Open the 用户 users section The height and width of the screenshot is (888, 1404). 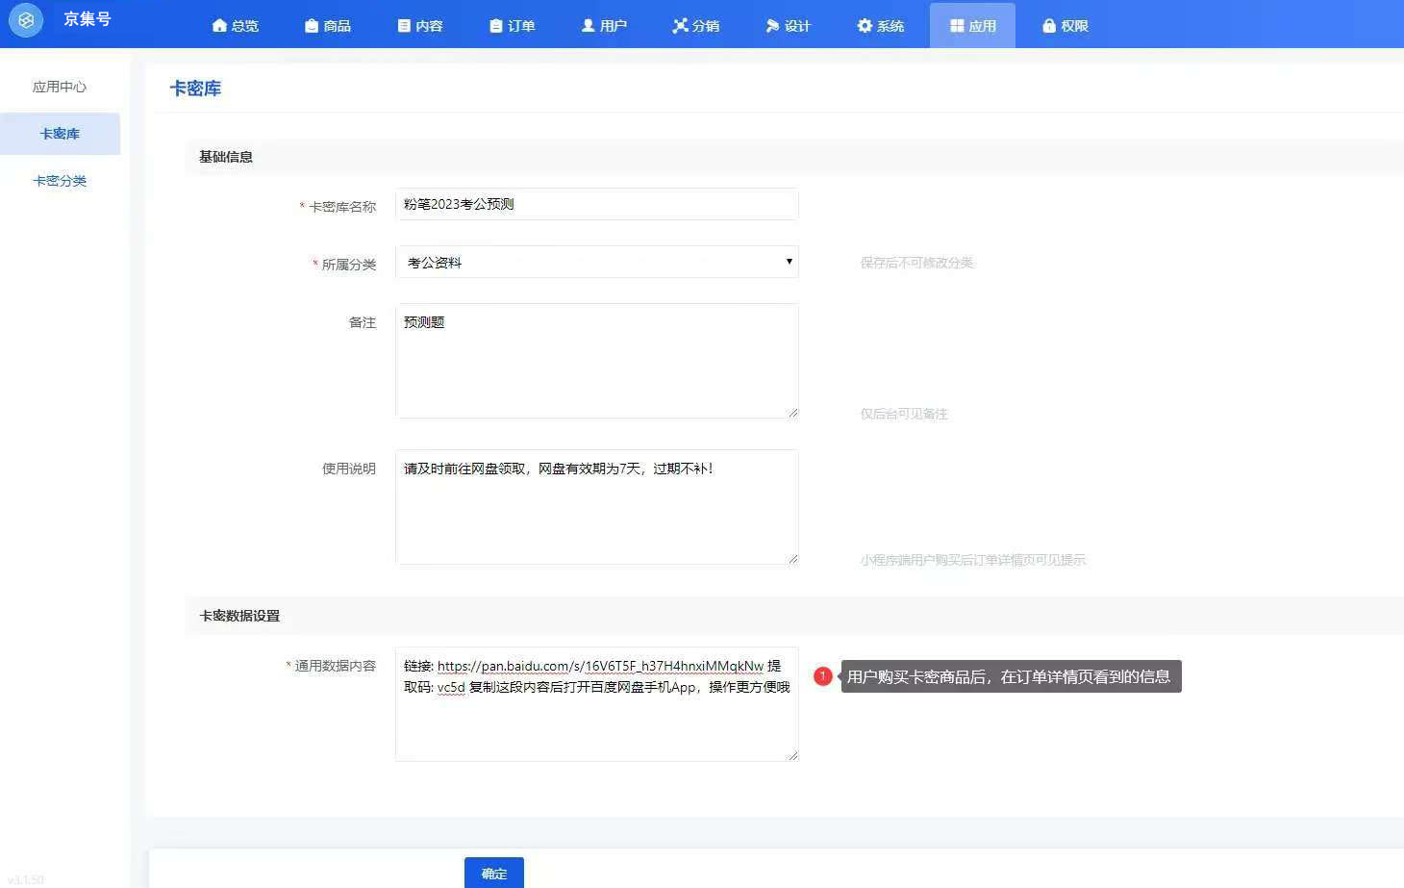604,26
